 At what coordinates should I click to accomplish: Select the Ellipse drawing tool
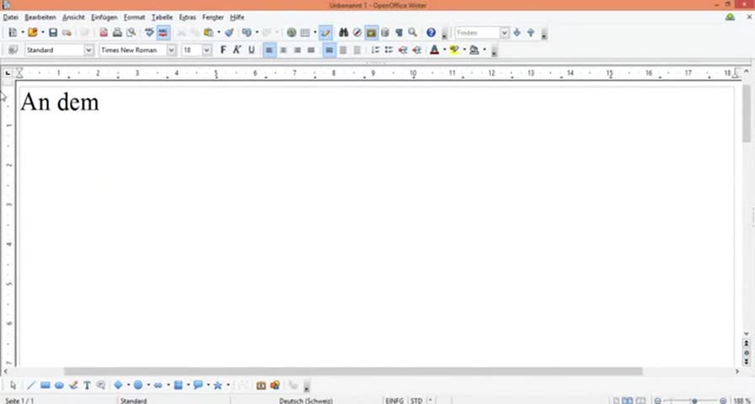pyautogui.click(x=59, y=385)
